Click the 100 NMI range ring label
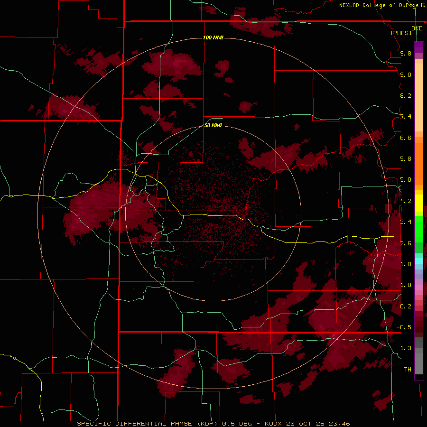427x427 pixels. [x=213, y=37]
